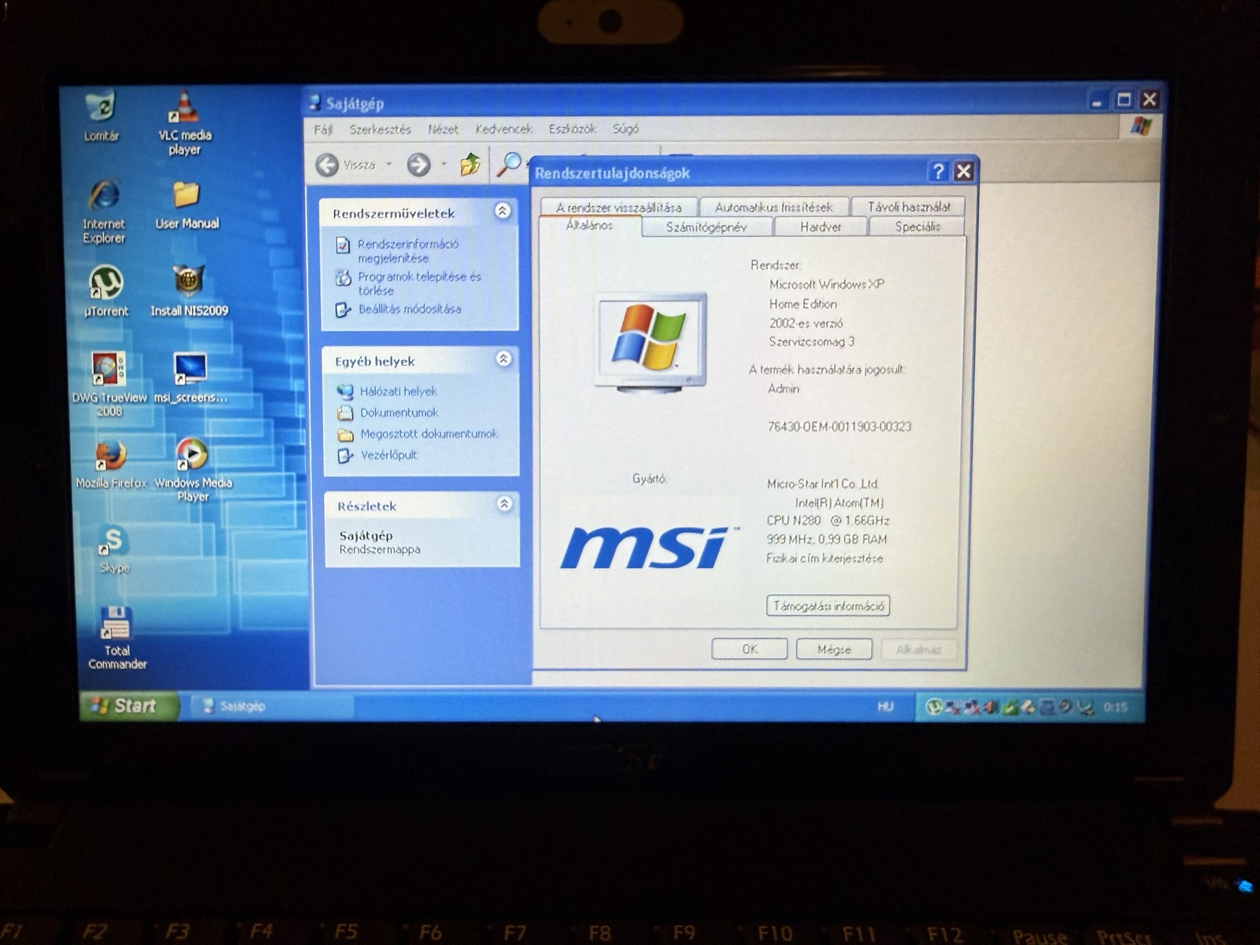Collapse the Egyéb helyek panel

click(503, 359)
